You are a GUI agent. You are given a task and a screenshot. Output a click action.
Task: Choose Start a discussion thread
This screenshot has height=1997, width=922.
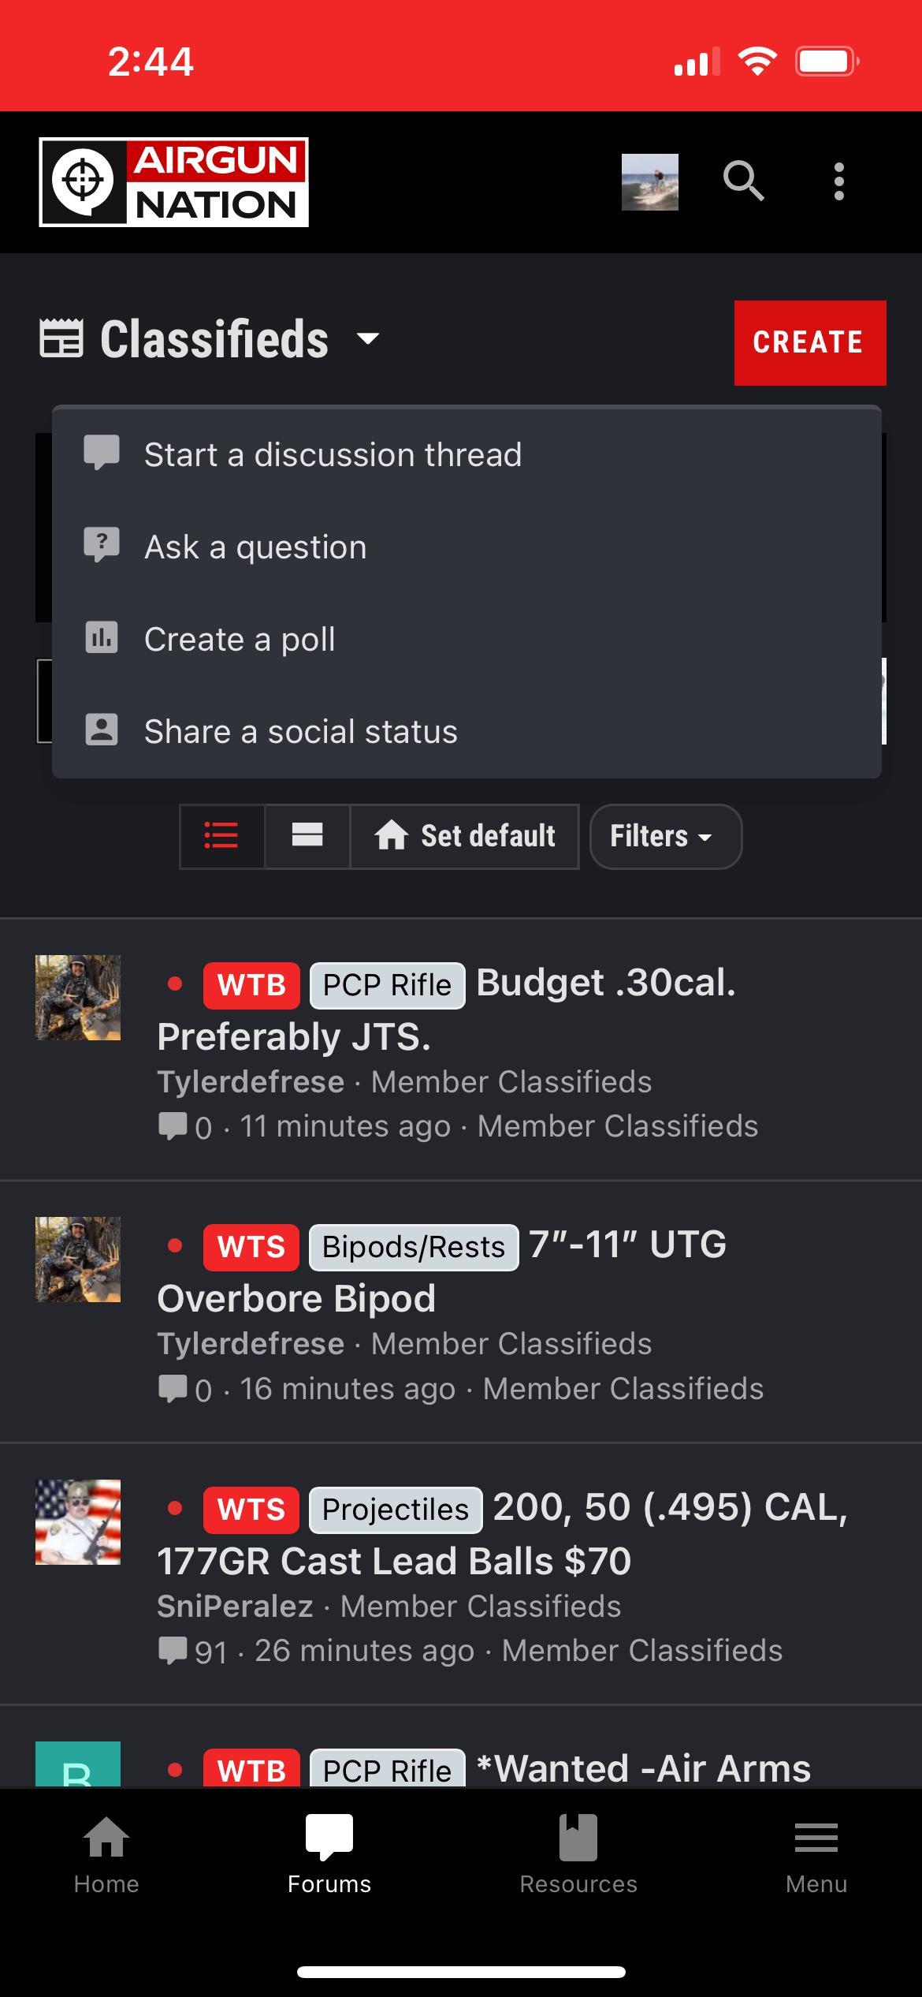(467, 454)
